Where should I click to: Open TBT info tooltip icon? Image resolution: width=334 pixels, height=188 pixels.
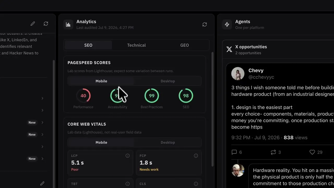click(128, 184)
